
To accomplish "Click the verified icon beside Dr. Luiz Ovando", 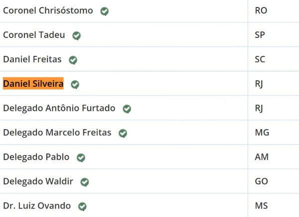I will pos(82,207).
